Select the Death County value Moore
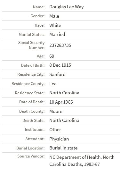Screen dimensions: 120x170 (x=56, y=111)
